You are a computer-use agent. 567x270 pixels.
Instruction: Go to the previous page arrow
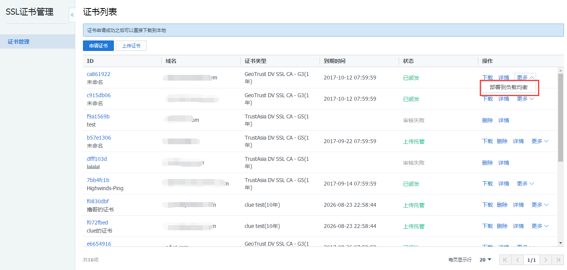point(518,260)
